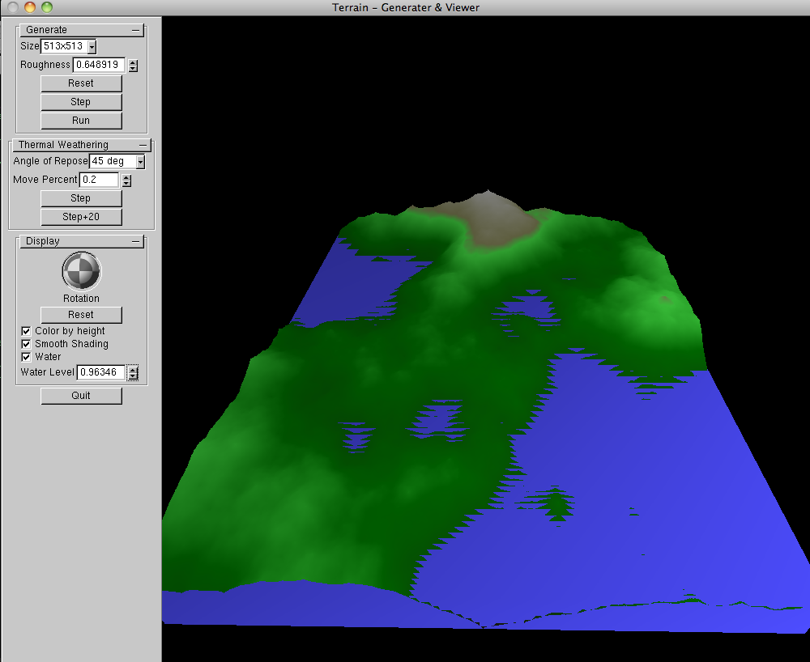The width and height of the screenshot is (810, 662).
Task: Click into the Water Level value field
Action: coord(100,373)
